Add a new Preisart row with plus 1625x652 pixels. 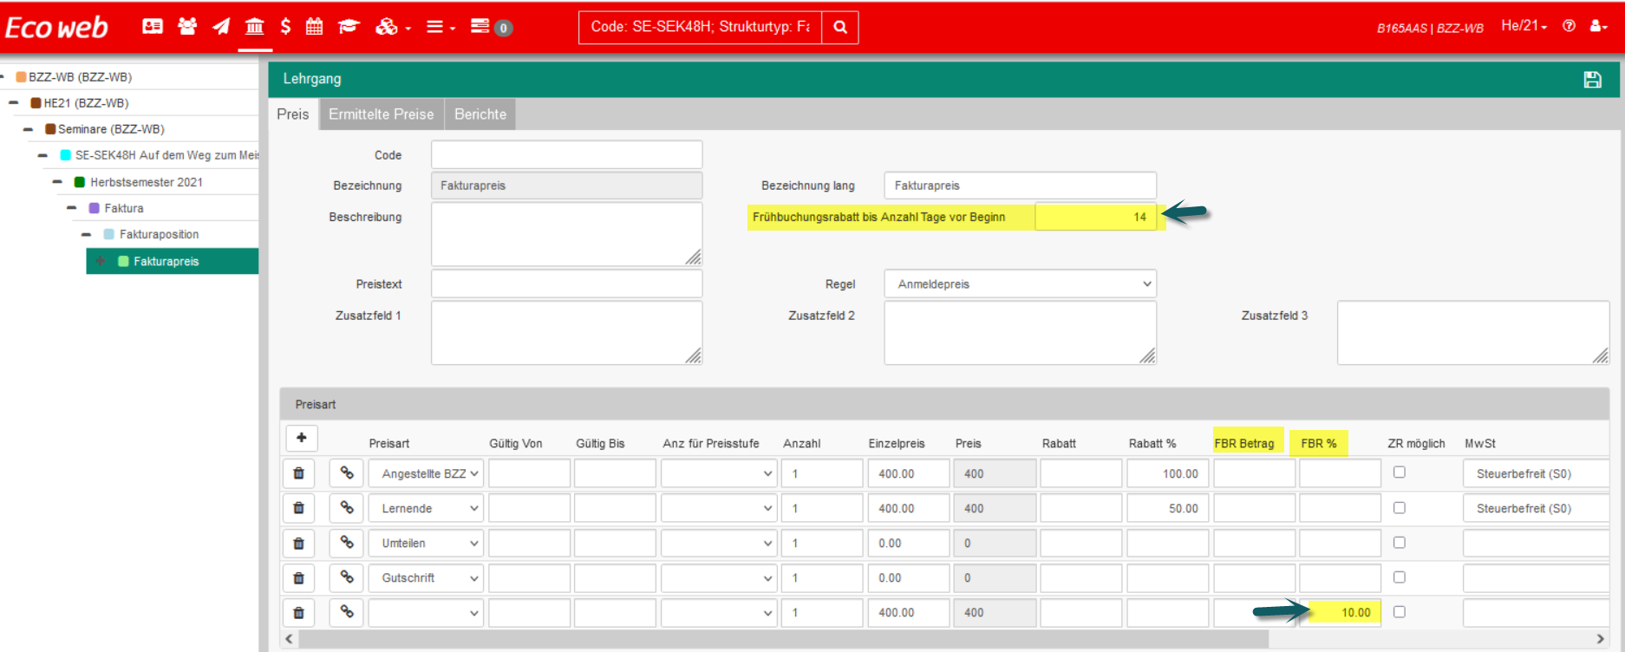coord(302,438)
